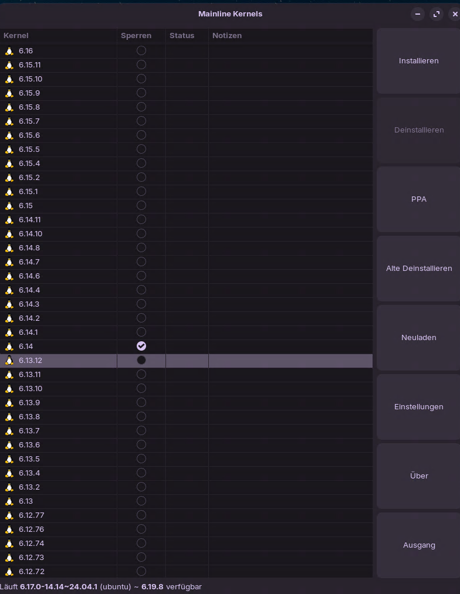The image size is (460, 594).
Task: Click the penguin icon next to 6.12.77
Action: tap(9, 515)
